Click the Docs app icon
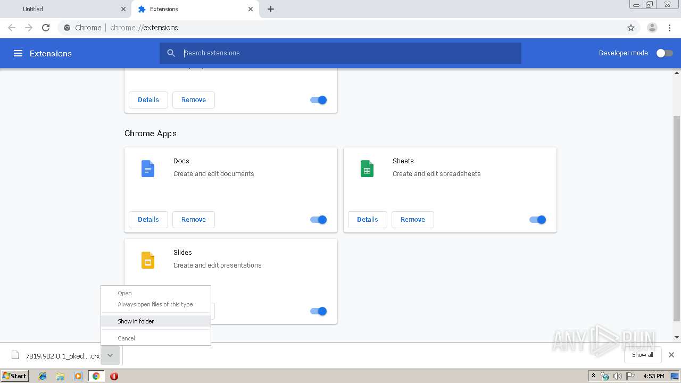The image size is (681, 383). (148, 169)
